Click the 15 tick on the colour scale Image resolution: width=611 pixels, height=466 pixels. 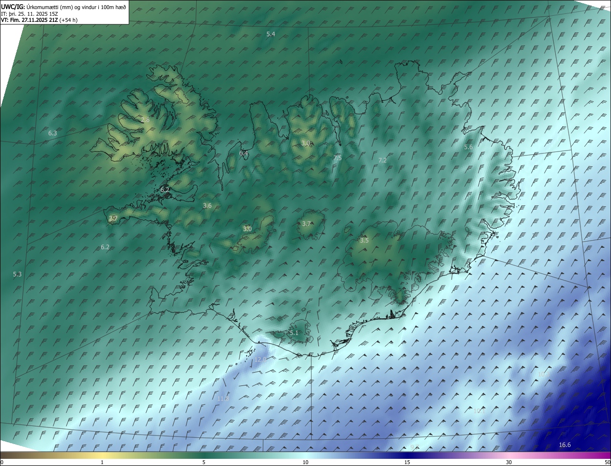[x=407, y=462]
